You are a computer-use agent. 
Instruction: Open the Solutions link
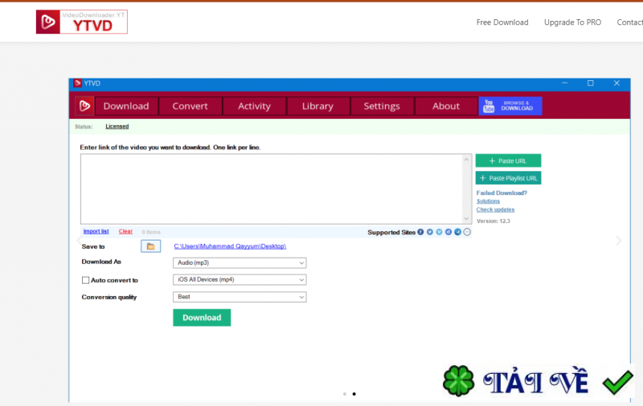tap(488, 201)
